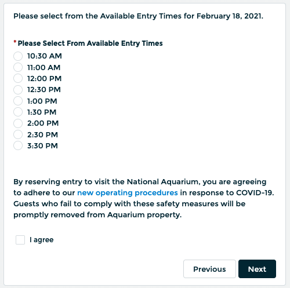Click the 'I agree' label text

click(x=41, y=240)
